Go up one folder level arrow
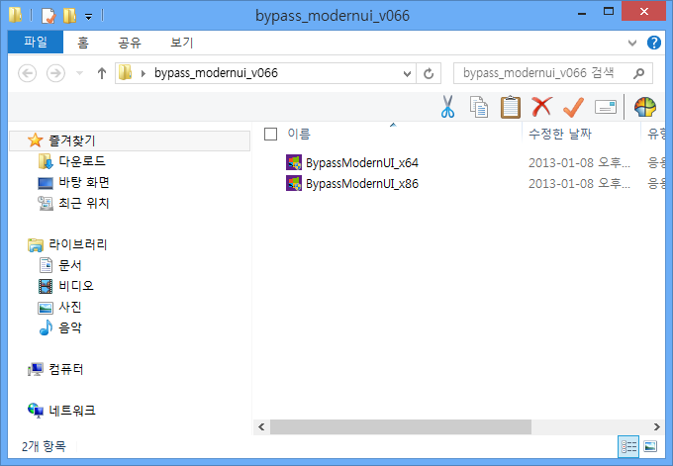Image resolution: width=673 pixels, height=466 pixels. coord(102,73)
